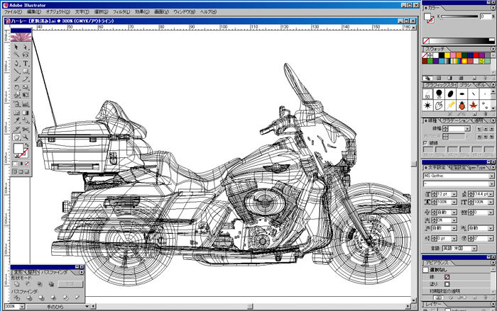497x311 pixels.
Task: Open the font style dropdown
Action: pyautogui.click(x=491, y=183)
